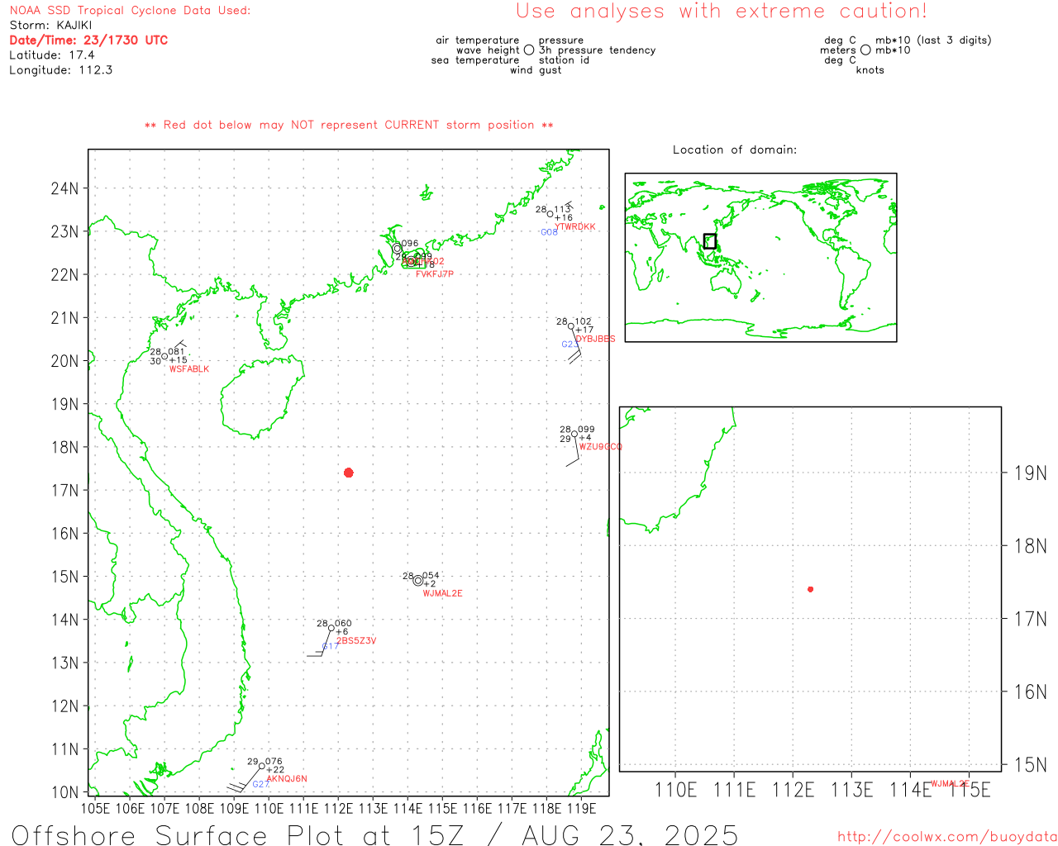Viewport: 1058px width, 846px height.
Task: Click the 24N latitude axis label
Action: (64, 188)
